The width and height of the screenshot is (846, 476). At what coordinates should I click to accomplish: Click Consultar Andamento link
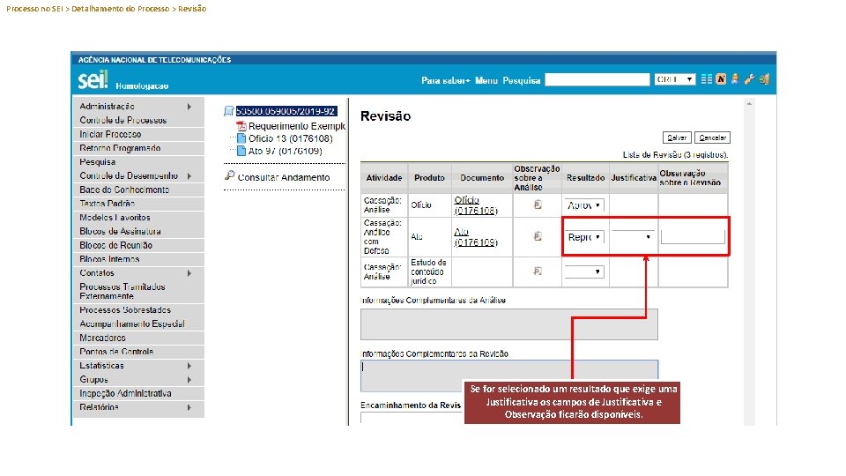pos(283,177)
